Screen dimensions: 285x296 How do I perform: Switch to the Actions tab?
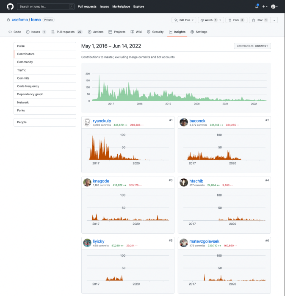point(96,32)
